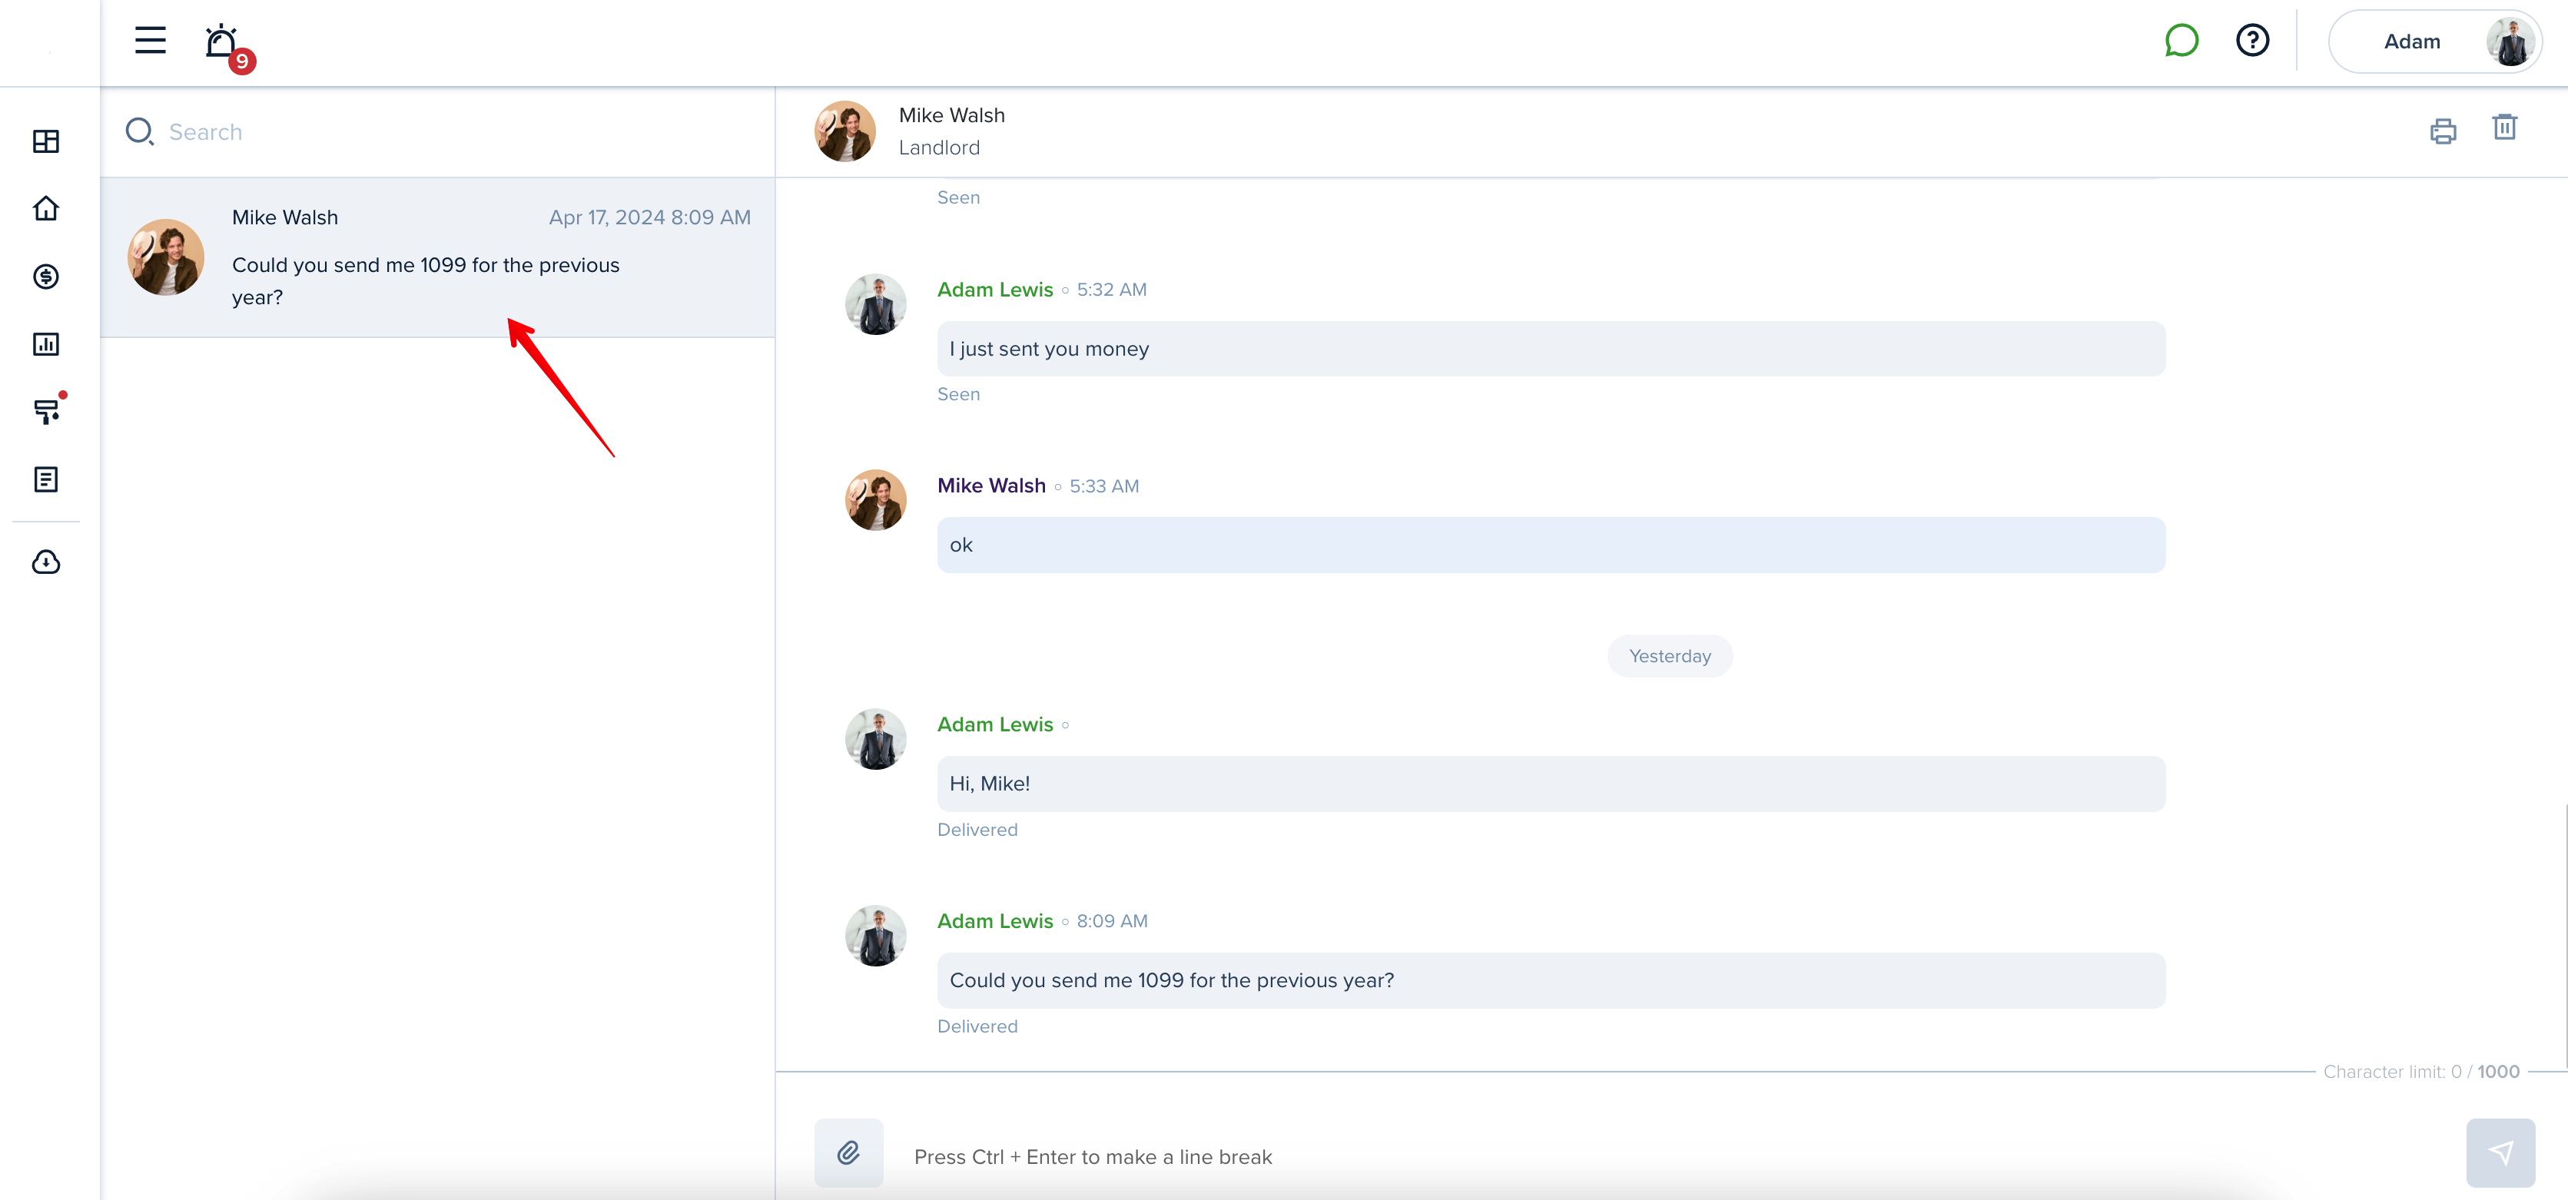This screenshot has width=2568, height=1200.
Task: Open the hamburger menu
Action: (x=151, y=41)
